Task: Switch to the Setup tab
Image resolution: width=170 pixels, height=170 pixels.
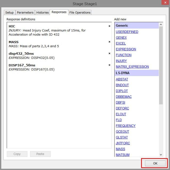Action: point(10,12)
